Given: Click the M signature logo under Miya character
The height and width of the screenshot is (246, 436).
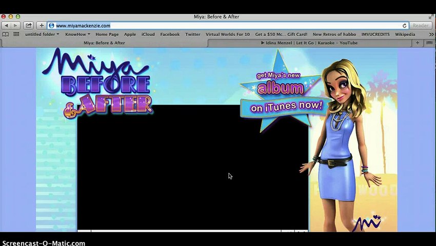Looking at the screenshot, I should (367, 223).
